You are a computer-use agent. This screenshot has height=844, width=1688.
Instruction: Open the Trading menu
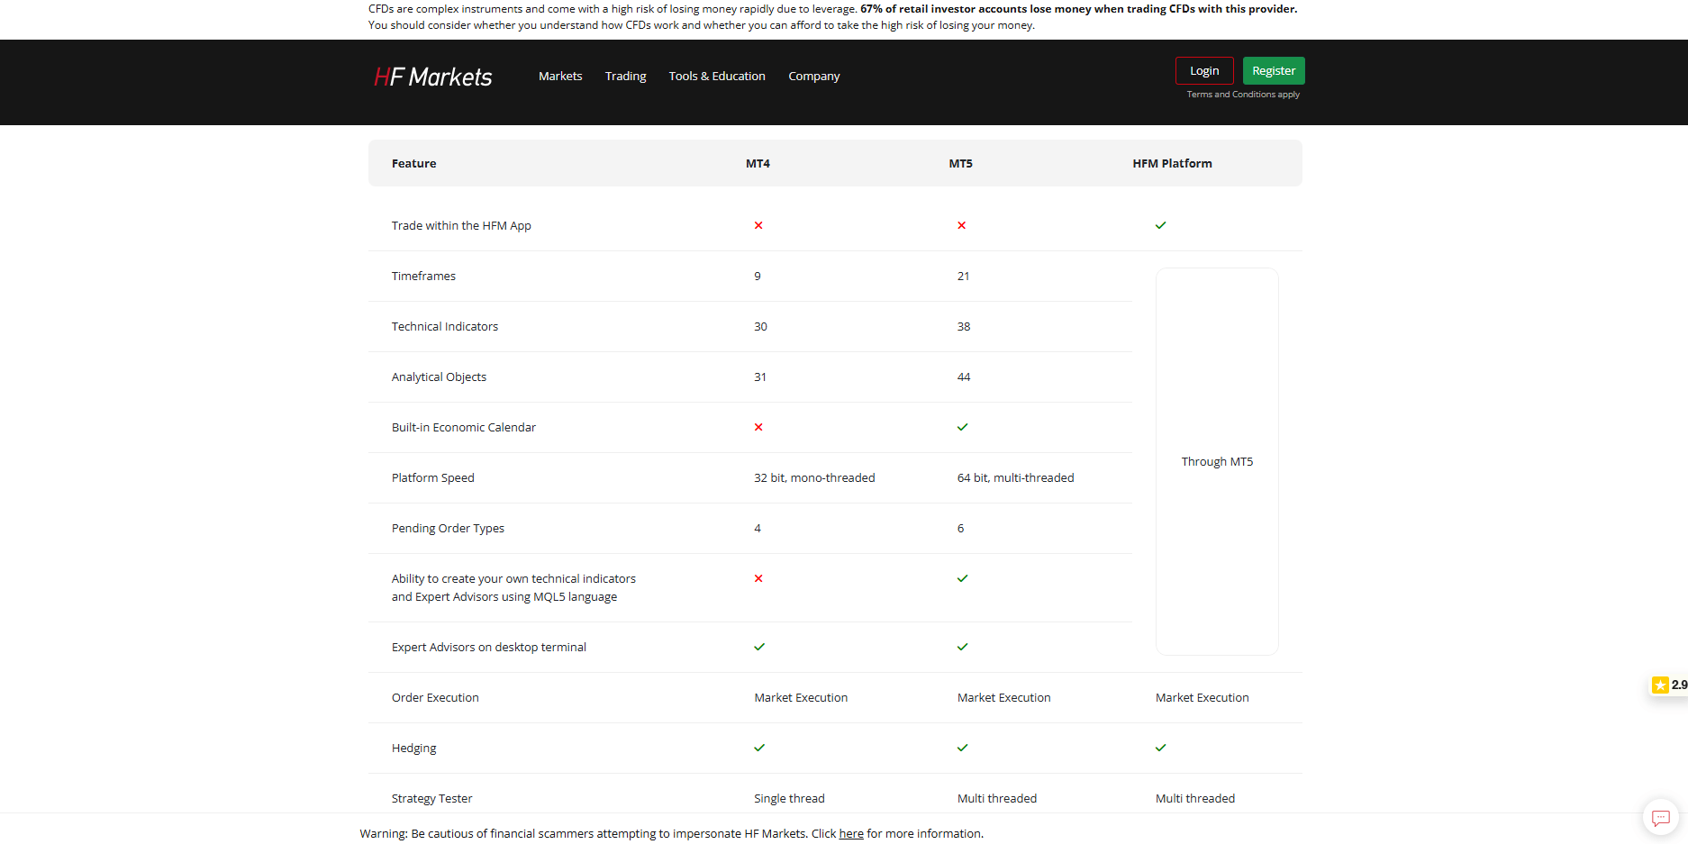(626, 77)
